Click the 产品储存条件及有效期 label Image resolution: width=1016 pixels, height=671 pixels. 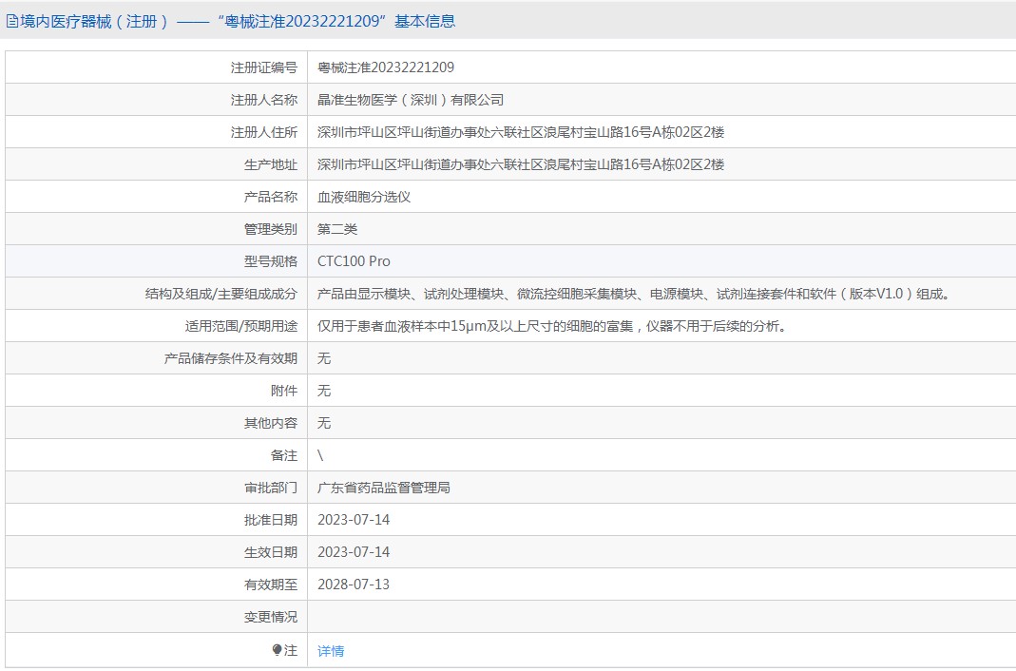point(231,358)
